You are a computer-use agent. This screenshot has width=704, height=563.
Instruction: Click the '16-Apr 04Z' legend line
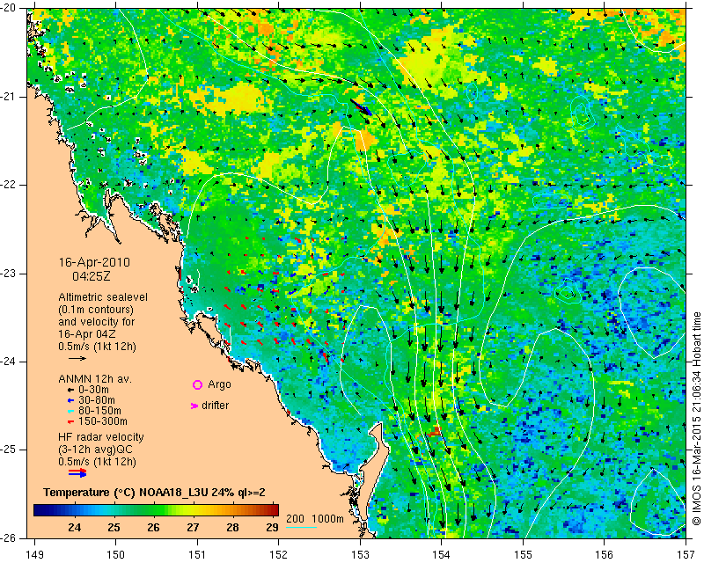[86, 334]
